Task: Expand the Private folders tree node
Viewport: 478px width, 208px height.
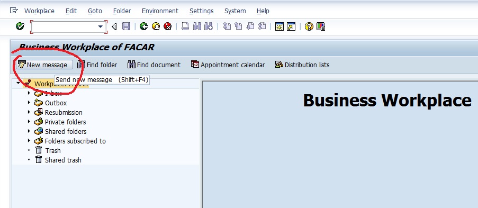Action: [29, 122]
